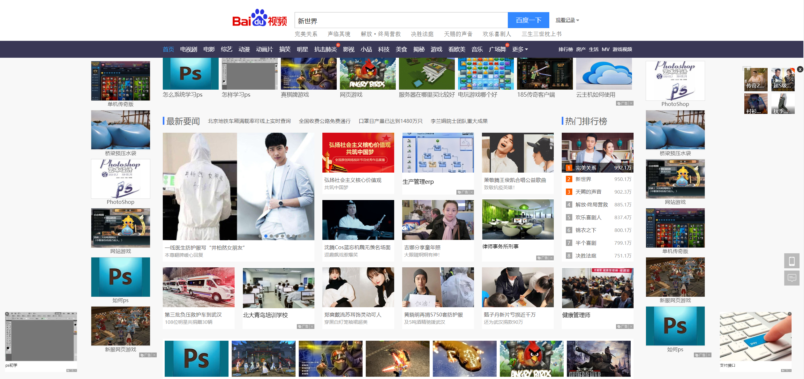The width and height of the screenshot is (804, 379).
Task: Open the 综艺 tab
Action: (227, 49)
